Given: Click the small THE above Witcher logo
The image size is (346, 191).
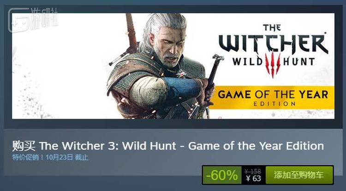Looking at the screenshot, I should (x=272, y=28).
